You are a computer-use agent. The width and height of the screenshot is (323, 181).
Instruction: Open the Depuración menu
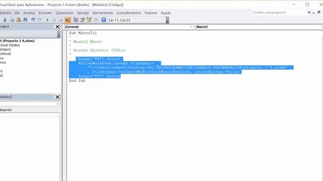(x=65, y=13)
